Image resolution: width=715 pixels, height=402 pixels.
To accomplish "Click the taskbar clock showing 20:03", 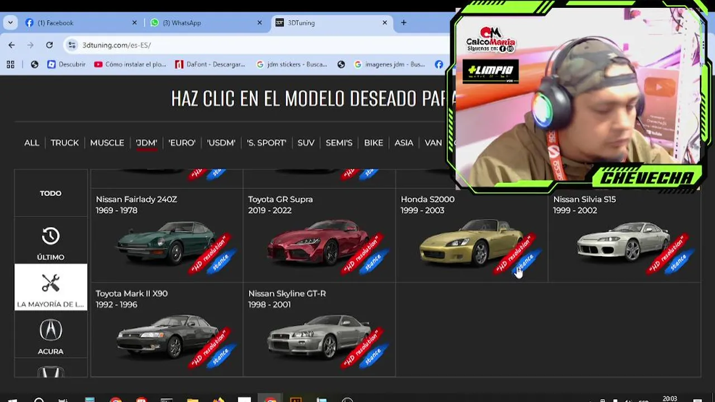I will coord(670,399).
